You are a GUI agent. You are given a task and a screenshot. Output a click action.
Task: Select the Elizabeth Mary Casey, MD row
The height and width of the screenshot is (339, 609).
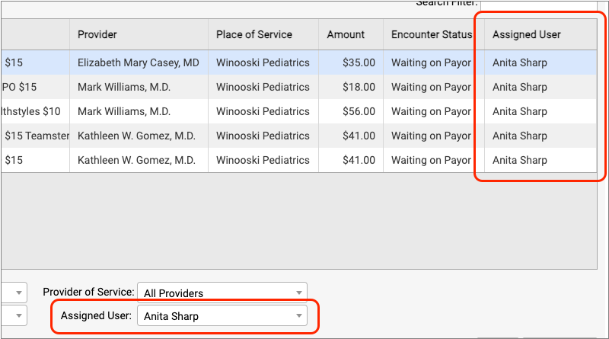(x=138, y=62)
